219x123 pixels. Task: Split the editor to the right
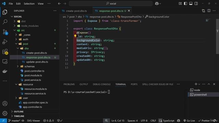pos(209,11)
